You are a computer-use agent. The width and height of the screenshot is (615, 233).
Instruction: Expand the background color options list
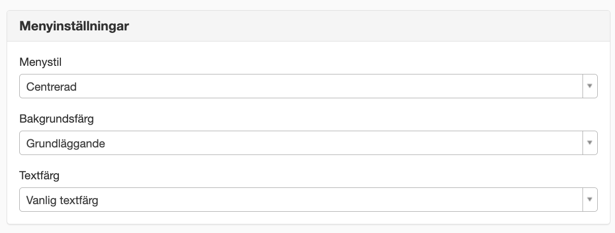pos(309,143)
